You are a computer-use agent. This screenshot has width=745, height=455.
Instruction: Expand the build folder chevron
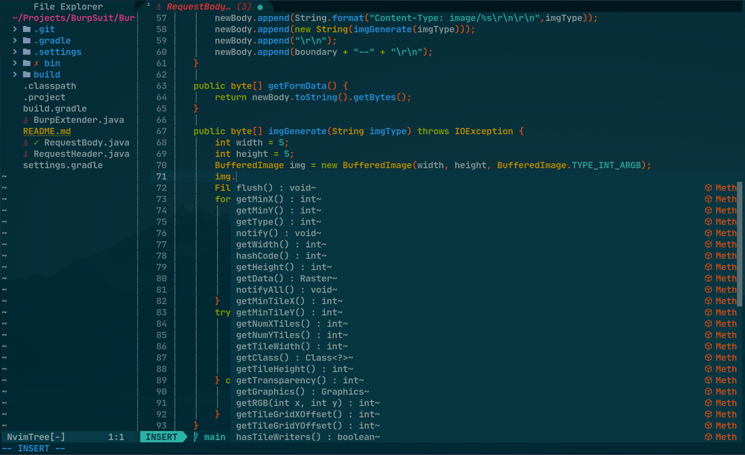pos(15,75)
